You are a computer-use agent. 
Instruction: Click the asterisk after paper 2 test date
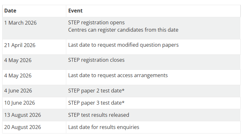tap(123, 90)
